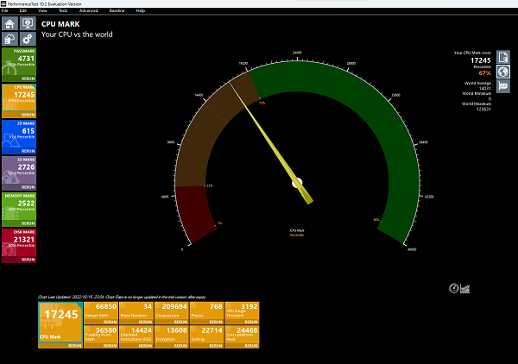The image size is (518, 364).
Task: Open the System Information monitor icon
Action: 28,24
